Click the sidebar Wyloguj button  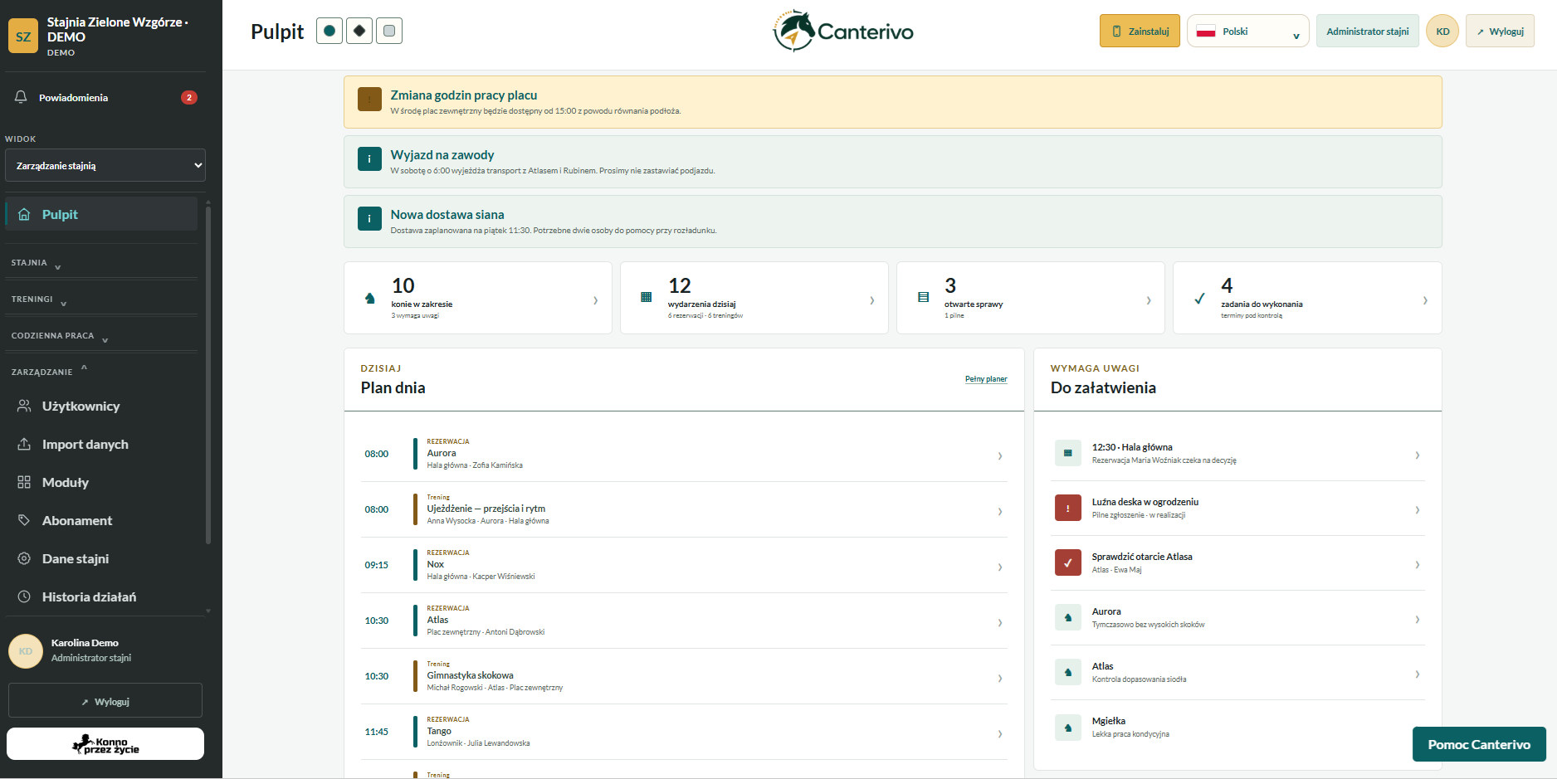pyautogui.click(x=105, y=701)
